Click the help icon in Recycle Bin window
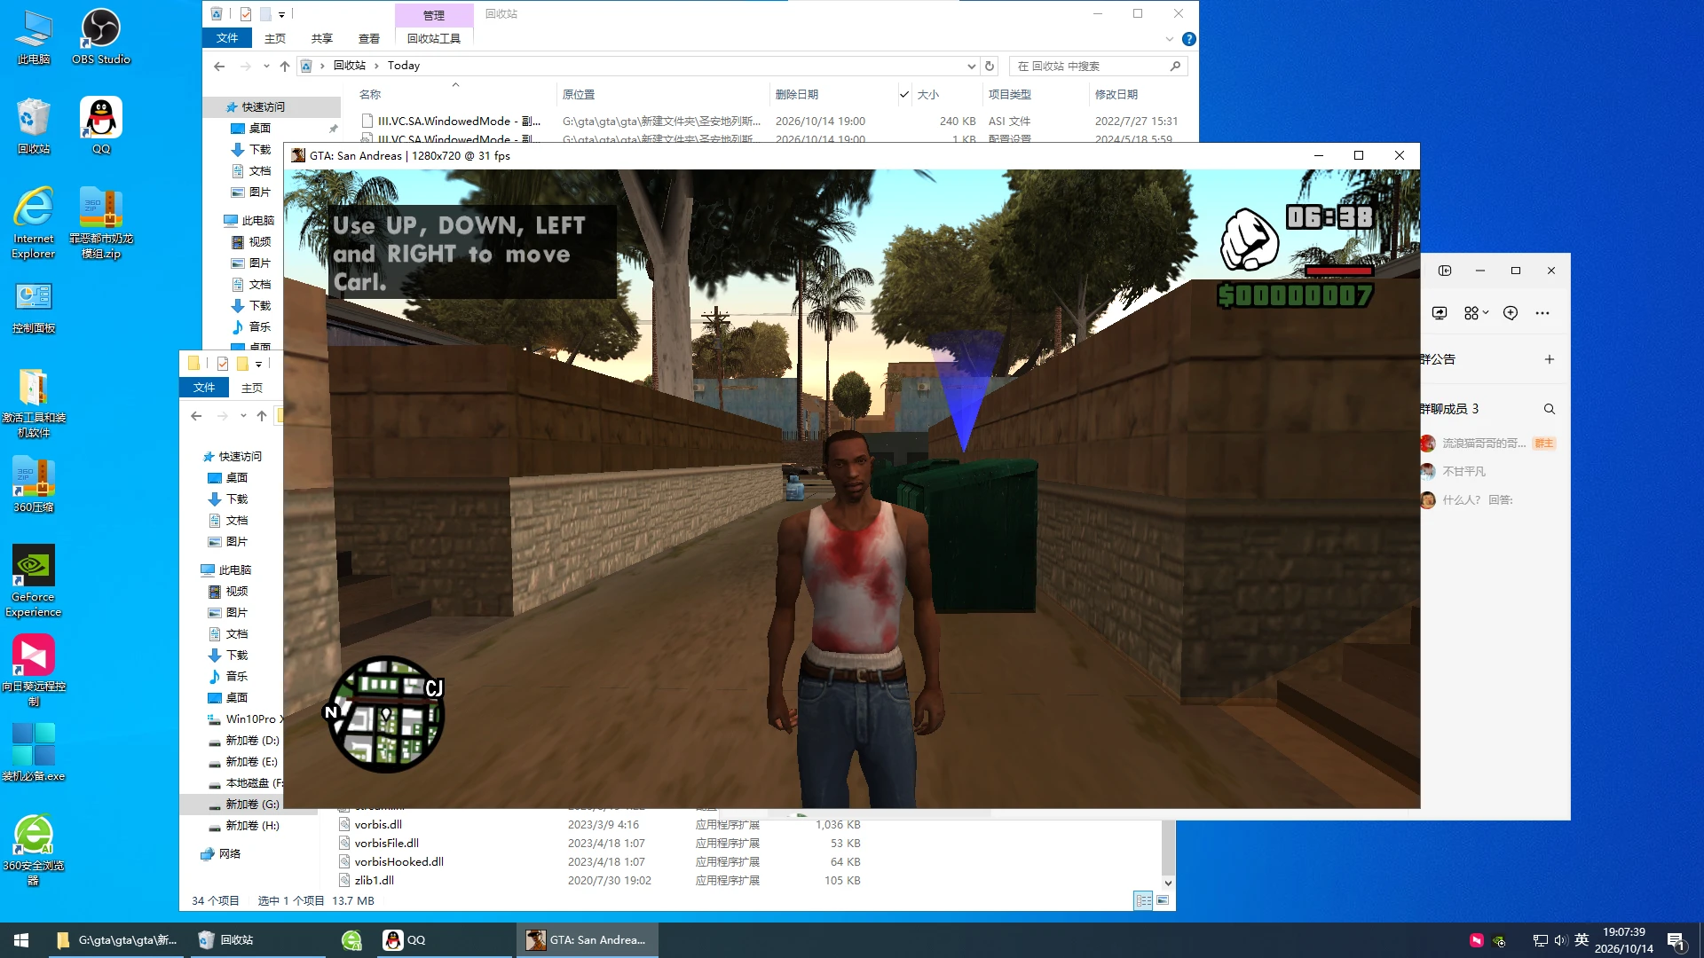 click(x=1189, y=39)
